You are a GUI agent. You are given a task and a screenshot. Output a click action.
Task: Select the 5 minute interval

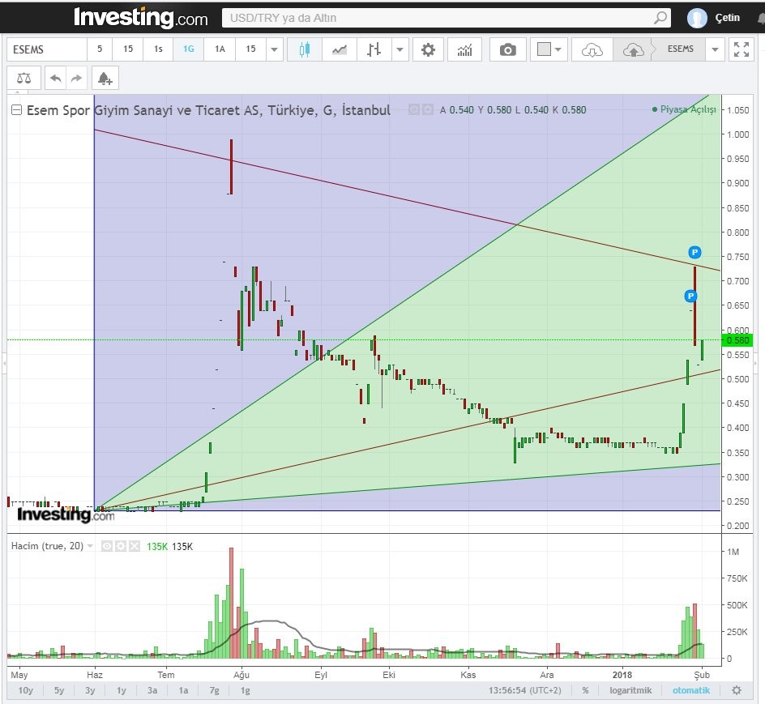coord(100,49)
